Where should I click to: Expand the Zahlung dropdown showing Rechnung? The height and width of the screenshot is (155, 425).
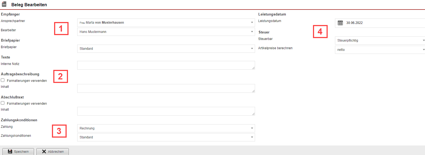click(166, 128)
